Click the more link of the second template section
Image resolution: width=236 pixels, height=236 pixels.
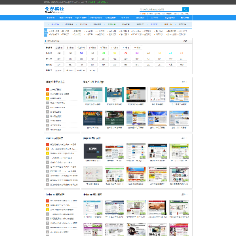(184, 138)
